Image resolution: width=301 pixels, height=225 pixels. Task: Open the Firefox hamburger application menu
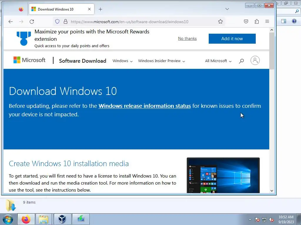pos(267,21)
